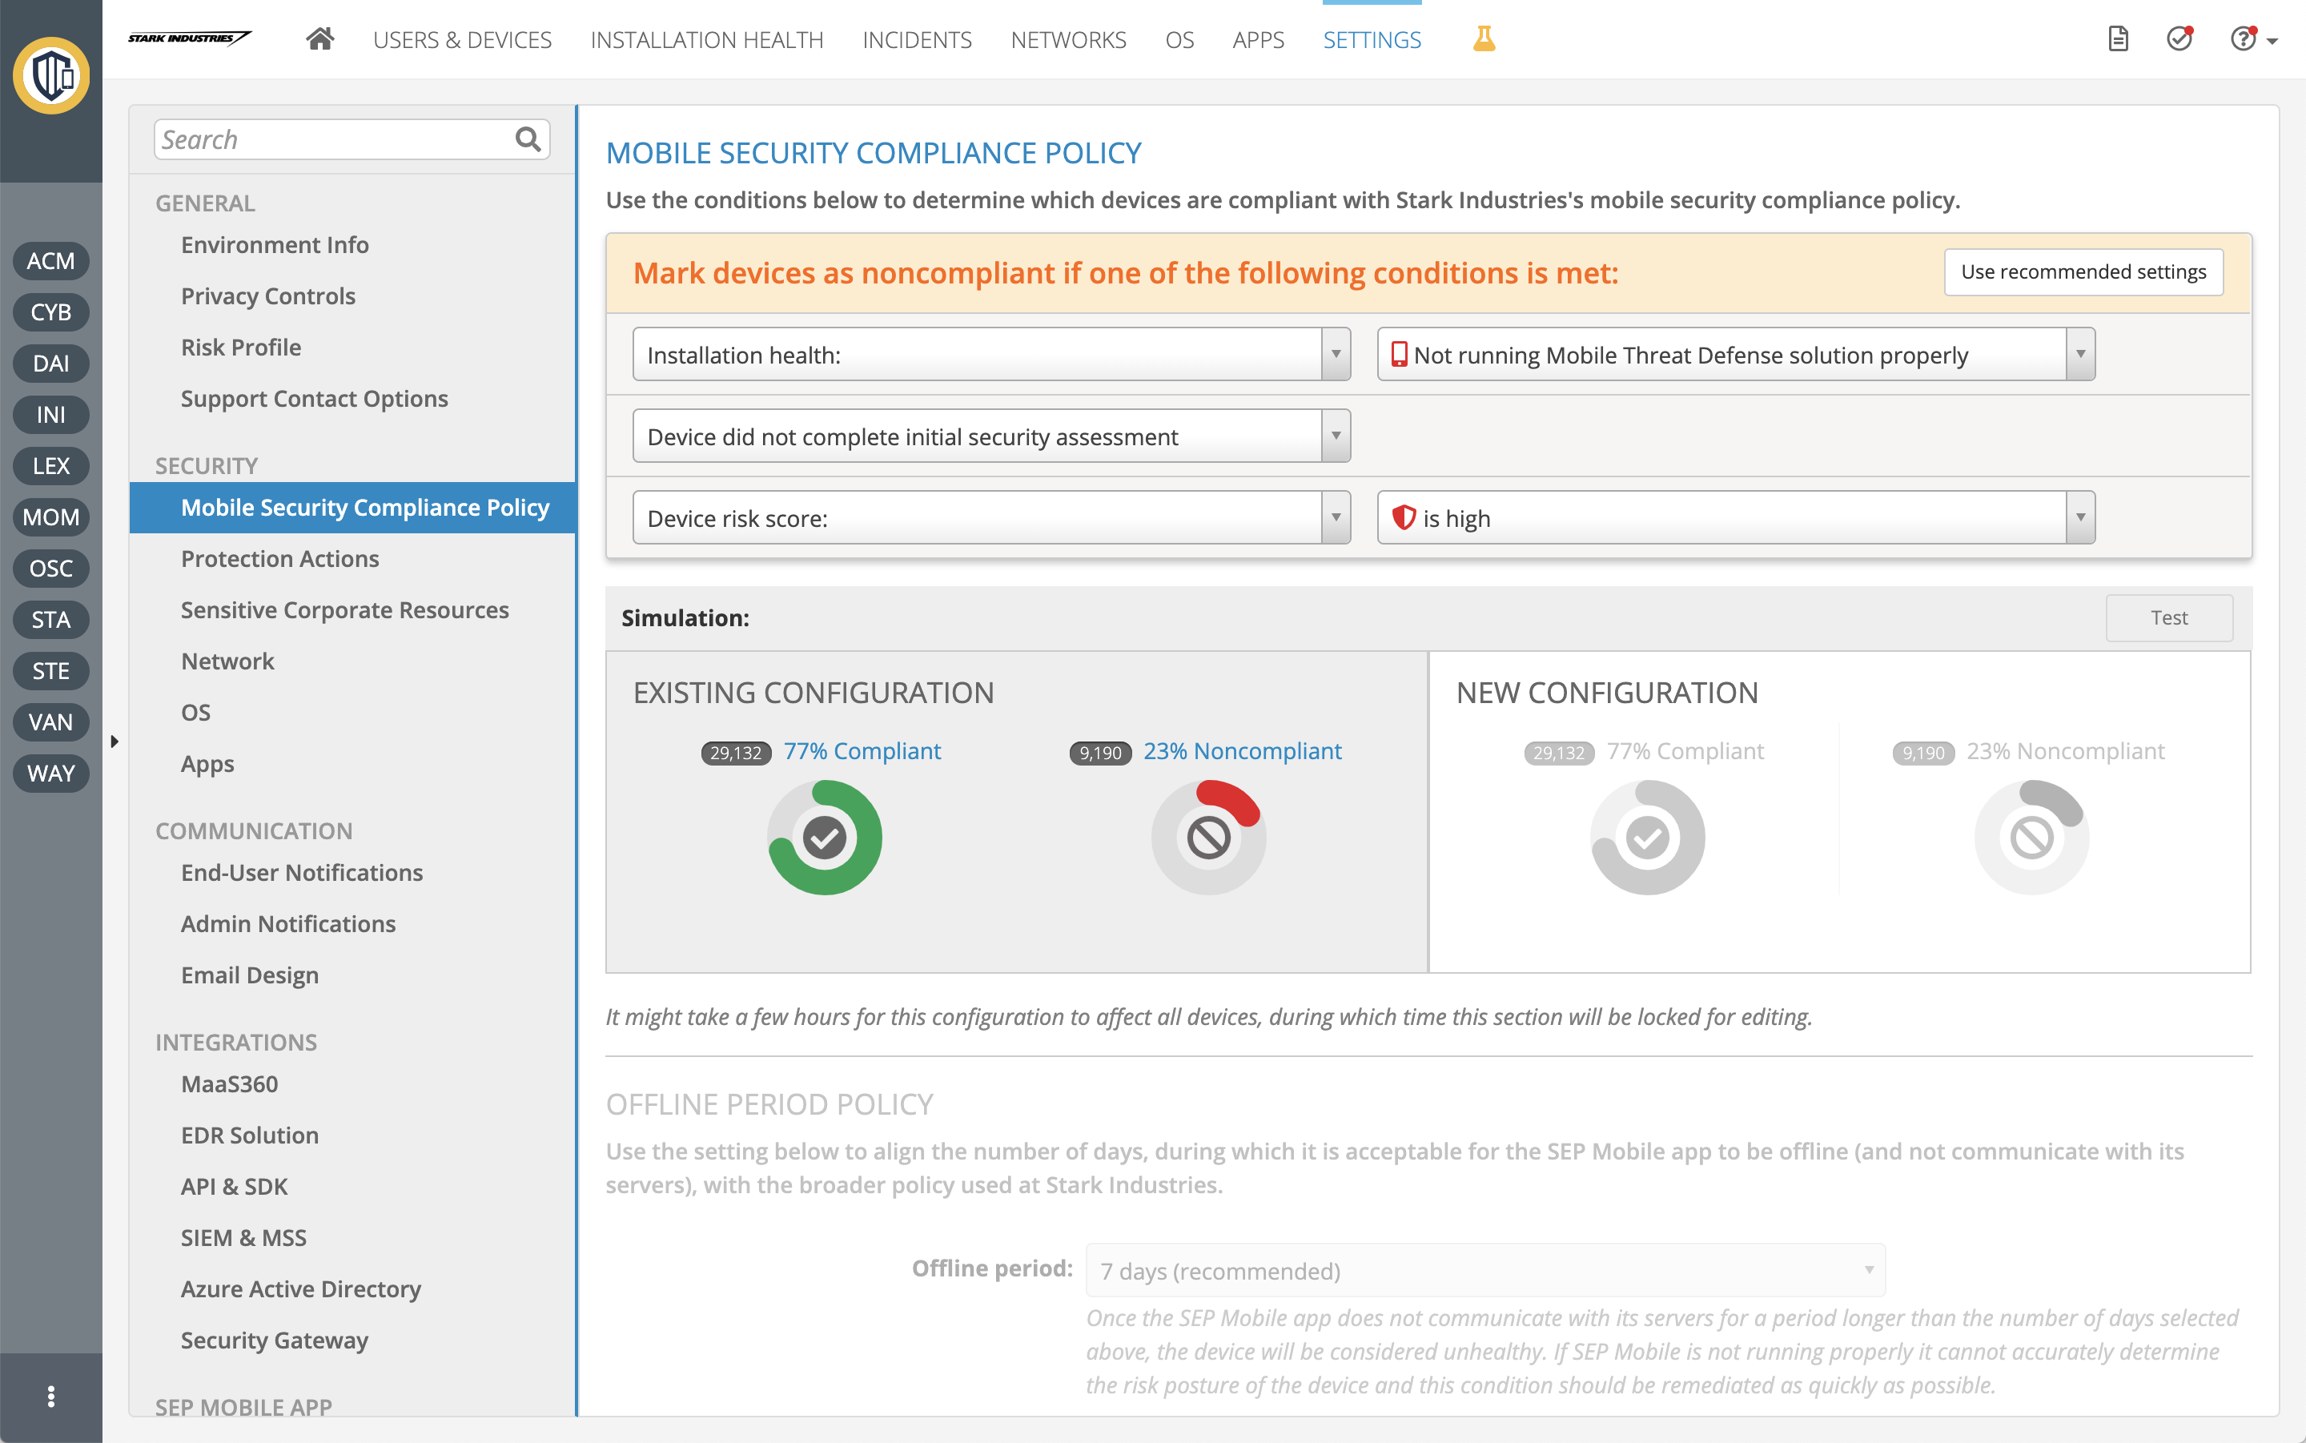Click the search magnifier icon
Viewport: 2306px width, 1443px height.
click(528, 140)
